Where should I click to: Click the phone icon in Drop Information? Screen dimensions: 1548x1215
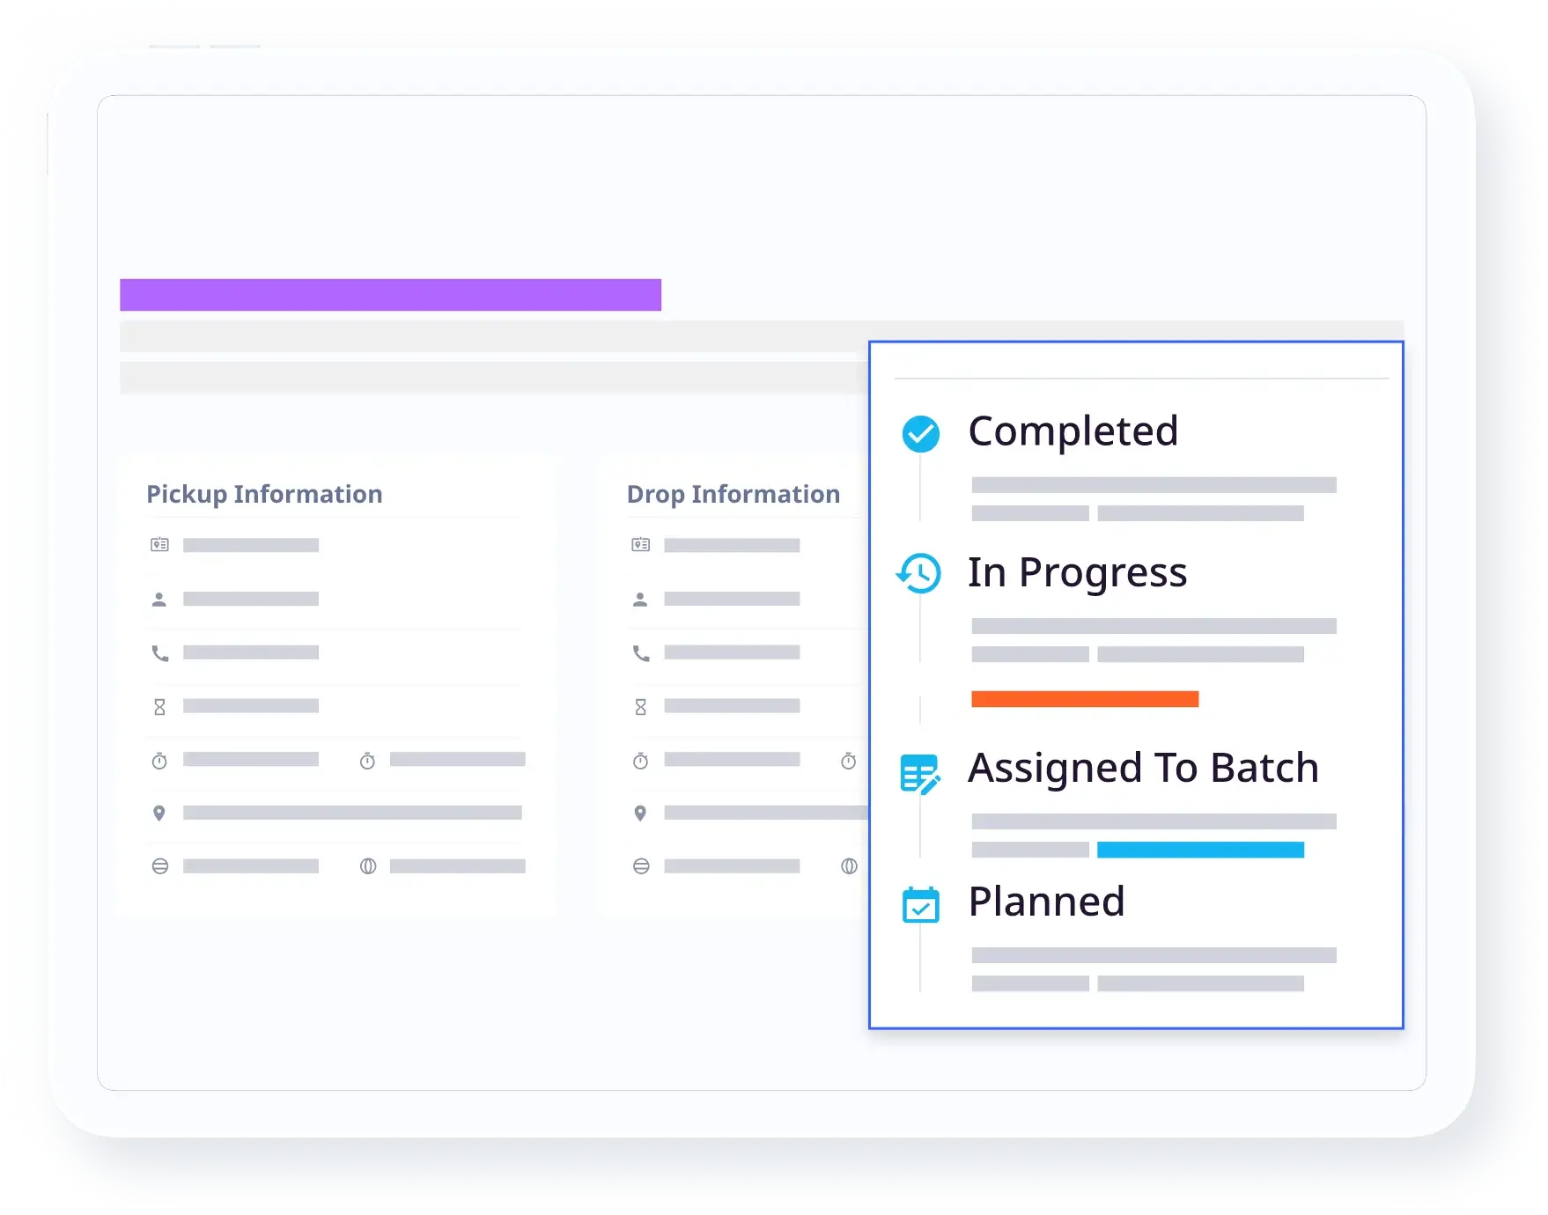[x=640, y=653]
